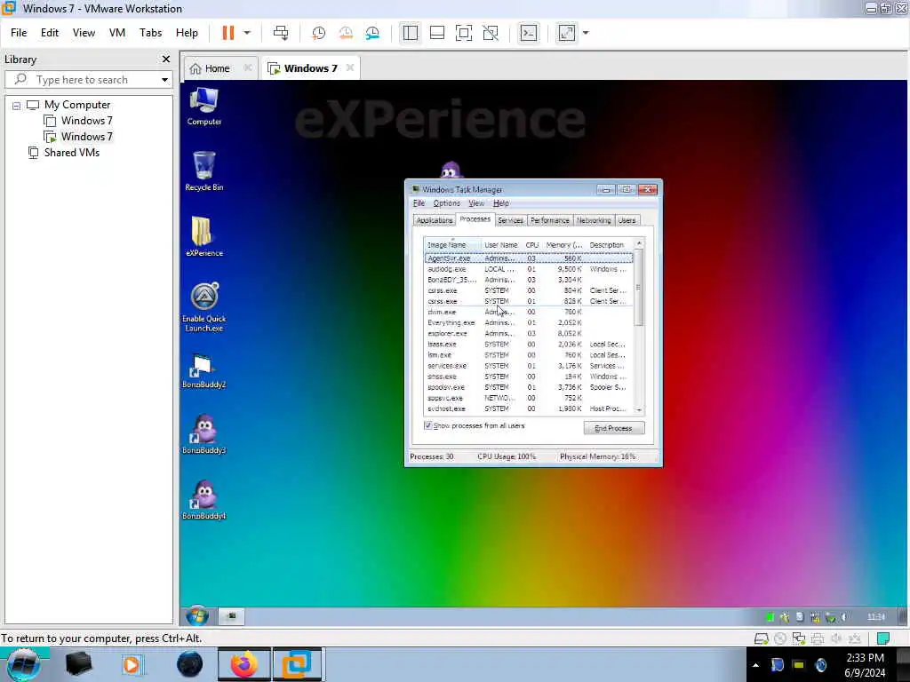This screenshot has width=910, height=682.
Task: Select Enable Quick Launch.exe desktop icon
Action: coord(204,307)
